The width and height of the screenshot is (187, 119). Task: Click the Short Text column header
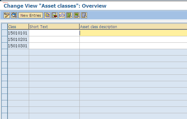[54, 27]
